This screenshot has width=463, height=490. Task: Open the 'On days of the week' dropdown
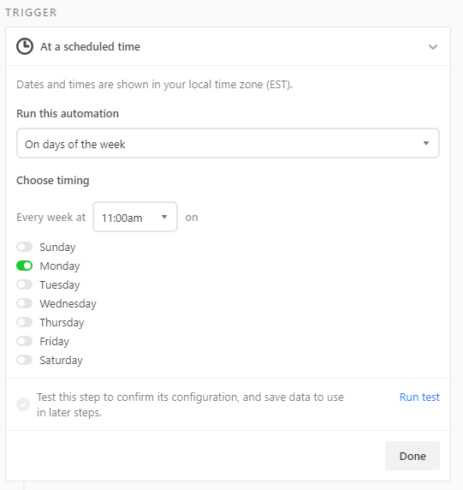click(228, 143)
